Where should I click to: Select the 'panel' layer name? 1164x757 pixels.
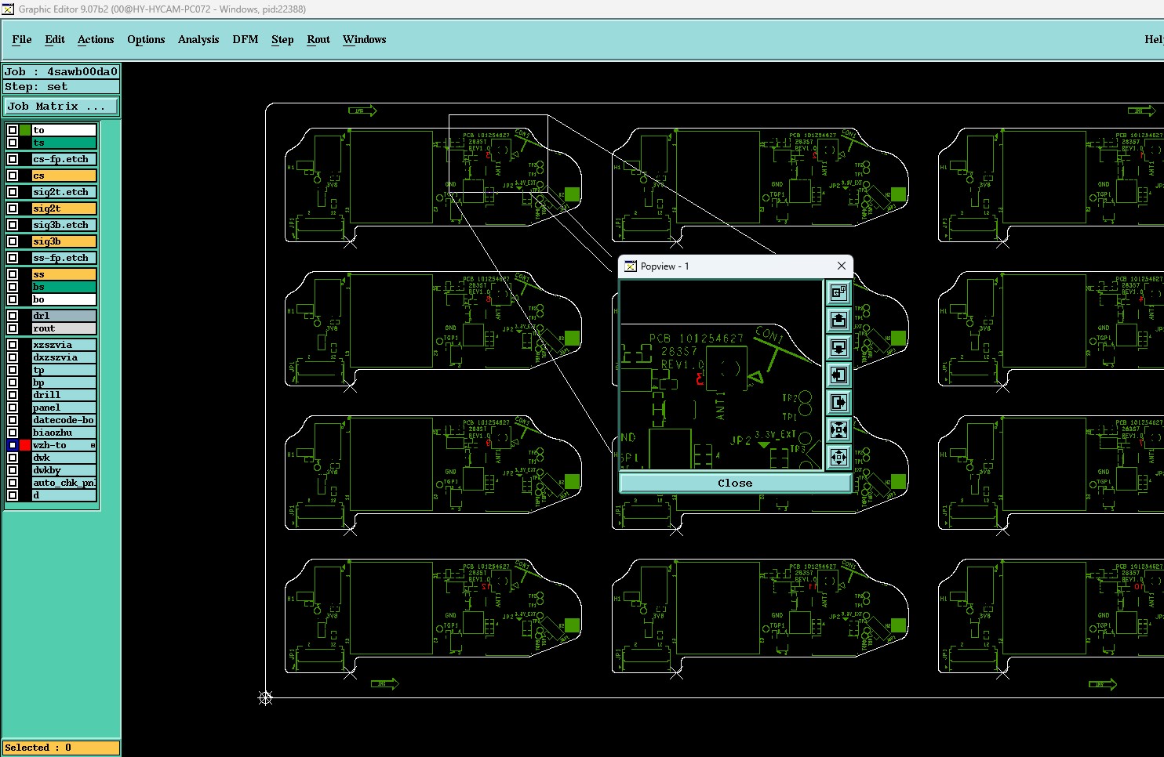(64, 407)
